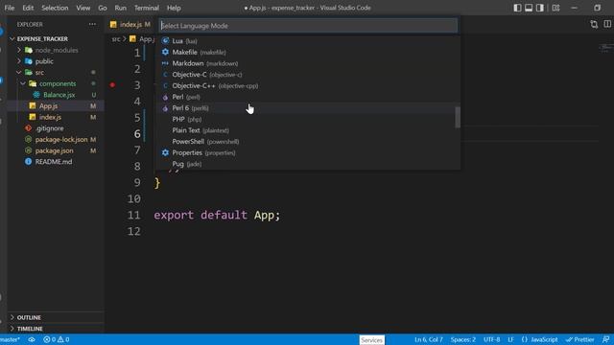Click Ln 6, Col 7 cursor position
614x345 pixels.
[429, 339]
